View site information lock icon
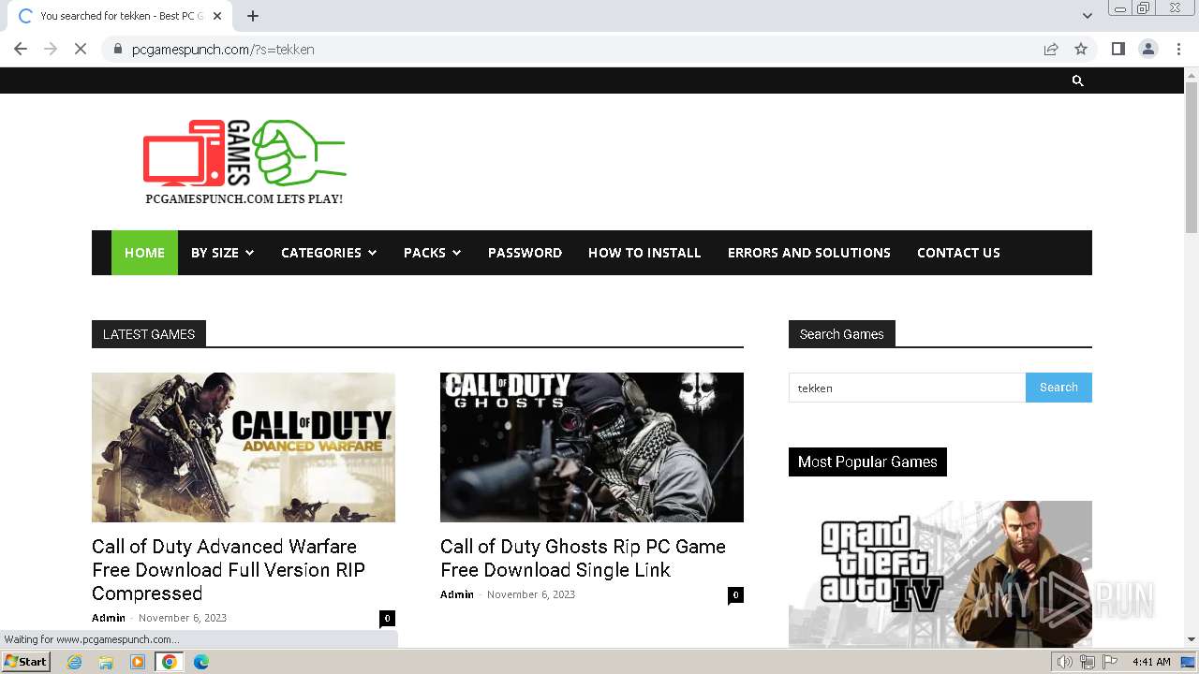1199x674 pixels. (117, 49)
